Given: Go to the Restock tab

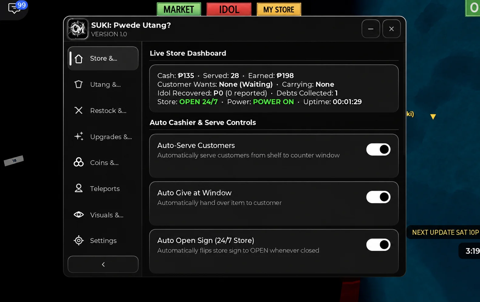Looking at the screenshot, I should pos(108,110).
